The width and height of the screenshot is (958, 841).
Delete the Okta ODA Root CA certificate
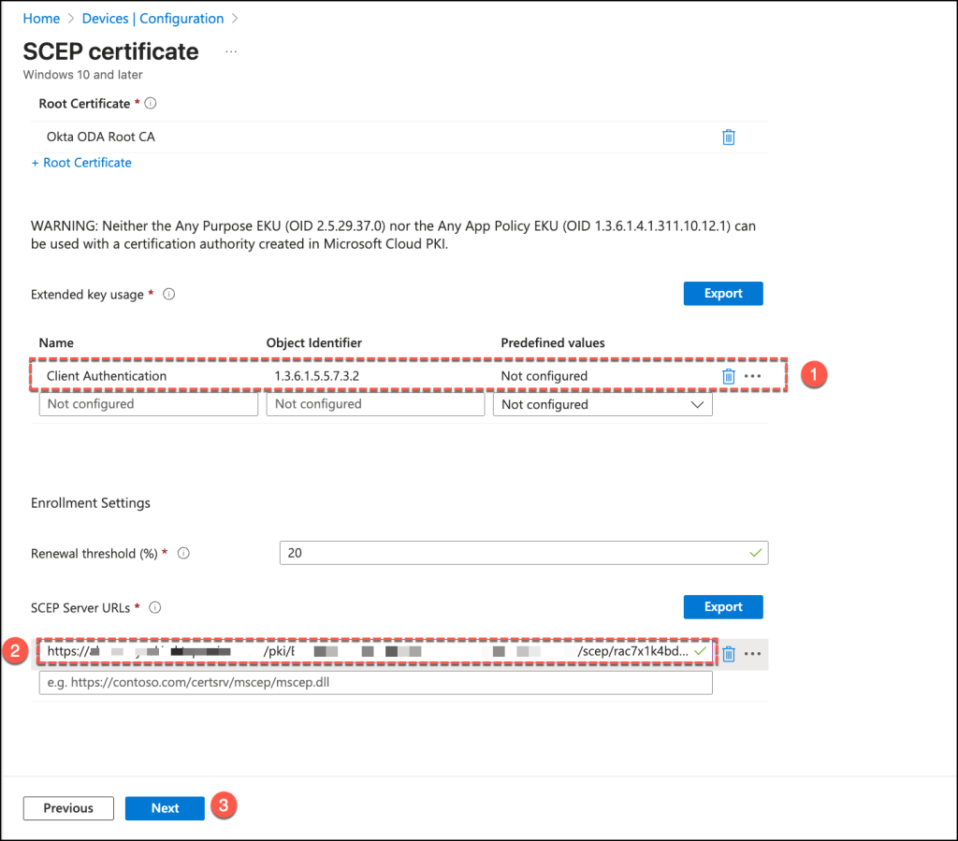tap(729, 137)
